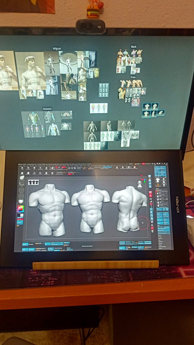Toggle the Dynamic button at bottom
This screenshot has width=194, height=345.
coord(69,248)
